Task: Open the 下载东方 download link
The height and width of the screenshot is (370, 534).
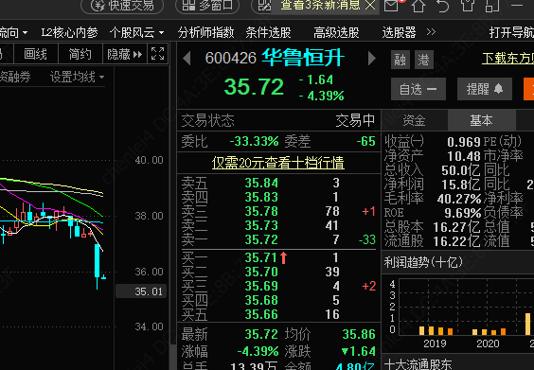Action: (x=507, y=59)
